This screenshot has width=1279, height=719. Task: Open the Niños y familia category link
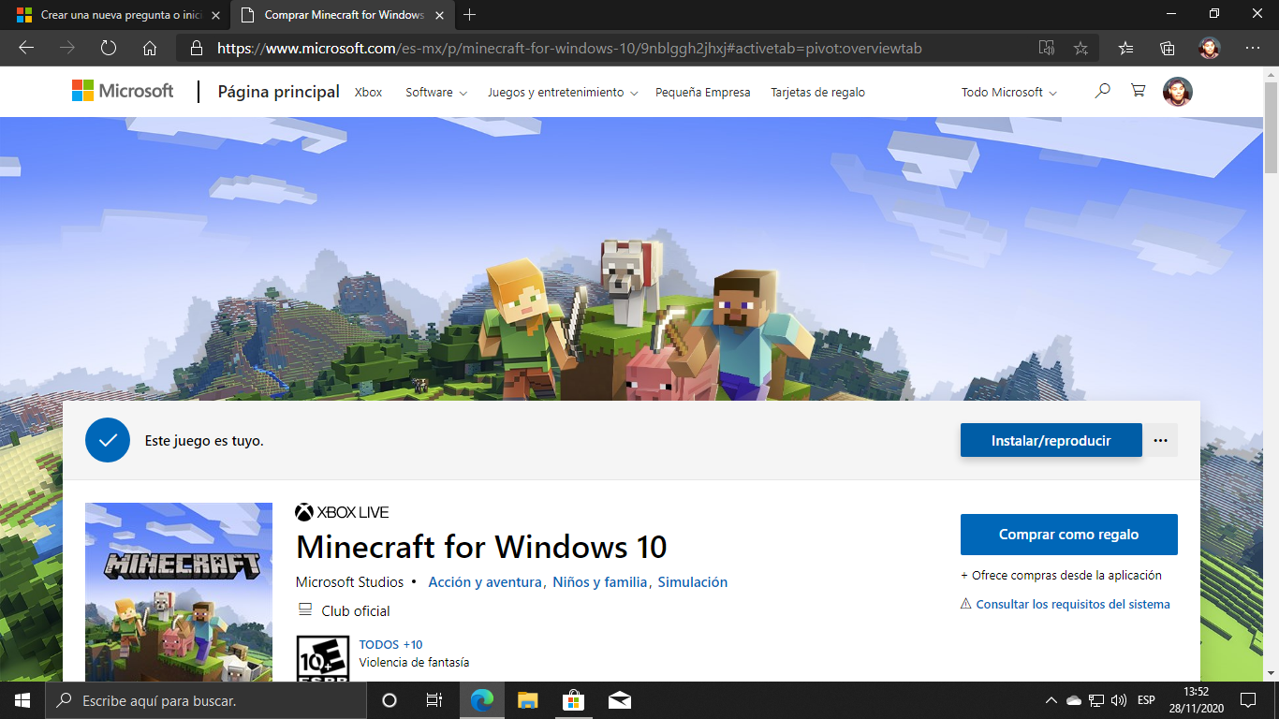click(599, 582)
